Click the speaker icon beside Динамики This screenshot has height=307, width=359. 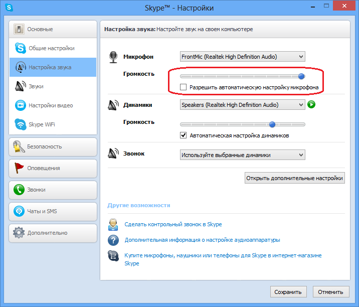(x=113, y=105)
